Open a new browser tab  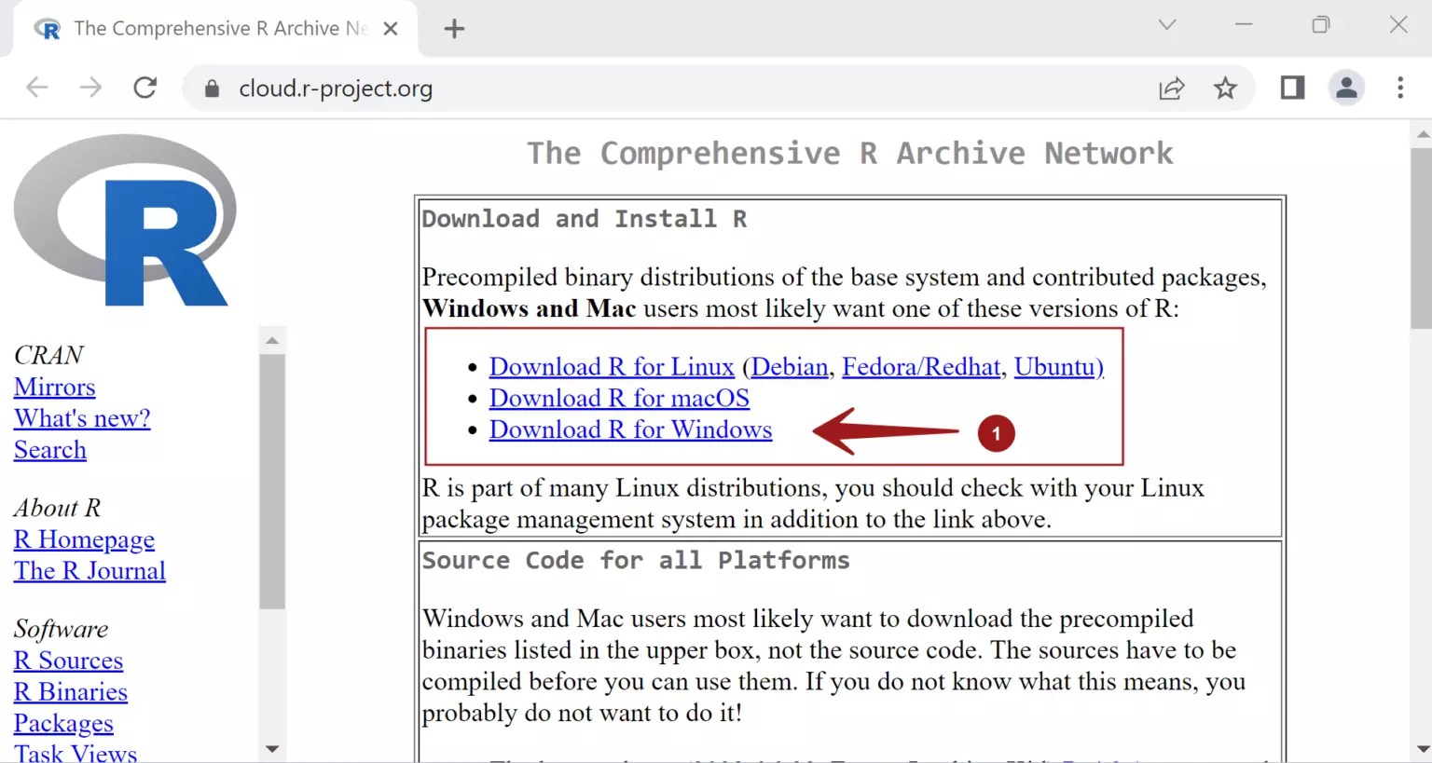click(x=454, y=28)
